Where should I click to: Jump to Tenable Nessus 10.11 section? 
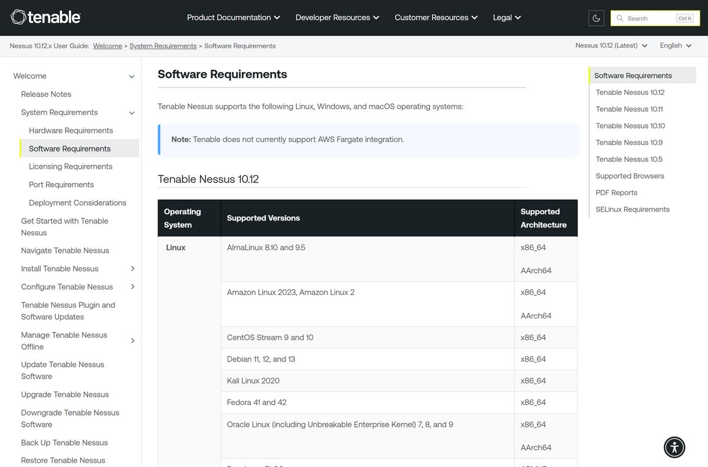(630, 109)
